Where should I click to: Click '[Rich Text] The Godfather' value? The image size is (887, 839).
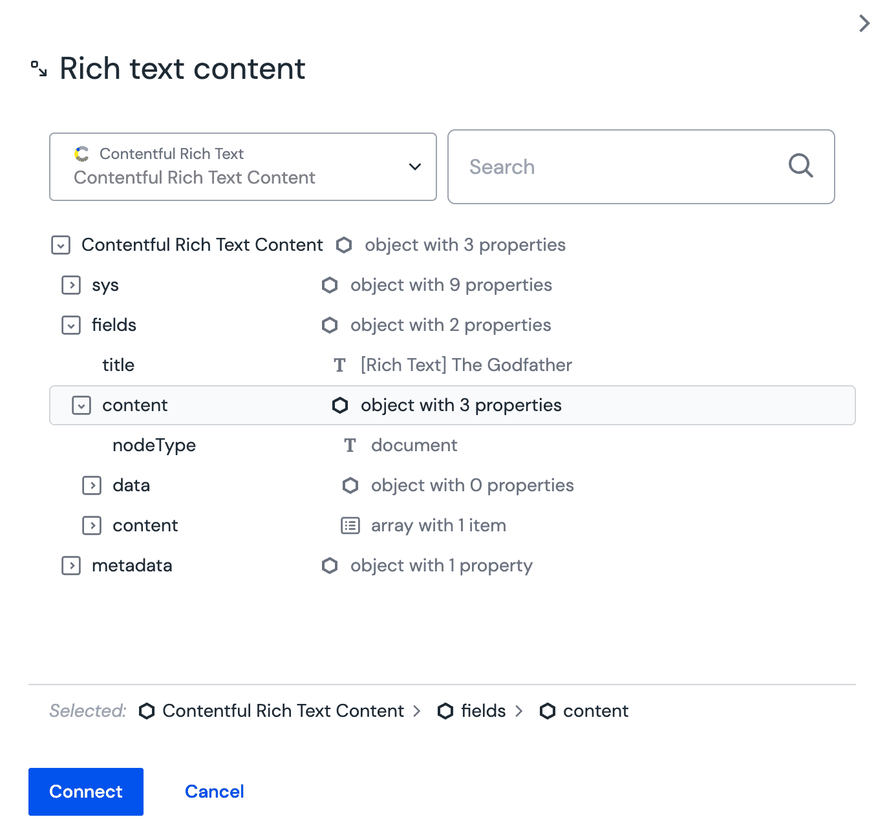(x=466, y=365)
